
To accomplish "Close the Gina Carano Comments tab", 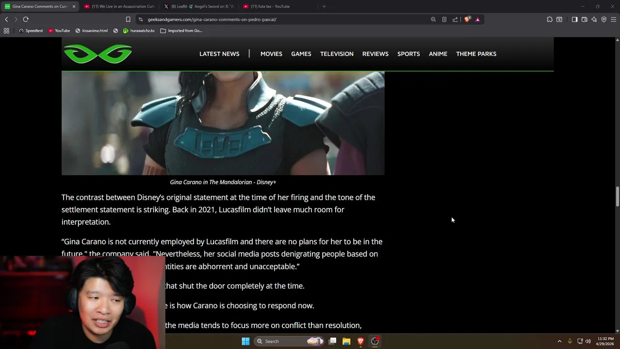I will 74,6.
